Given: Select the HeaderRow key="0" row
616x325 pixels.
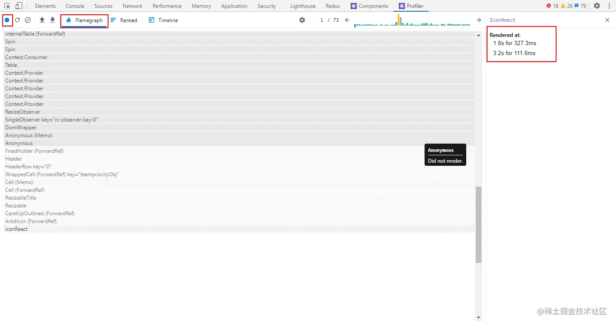Looking at the screenshot, I should click(x=239, y=167).
